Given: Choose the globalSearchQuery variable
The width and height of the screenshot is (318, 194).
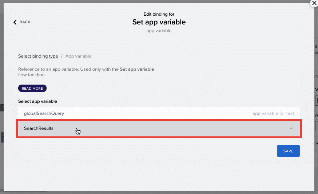Looking at the screenshot, I should pos(159,113).
